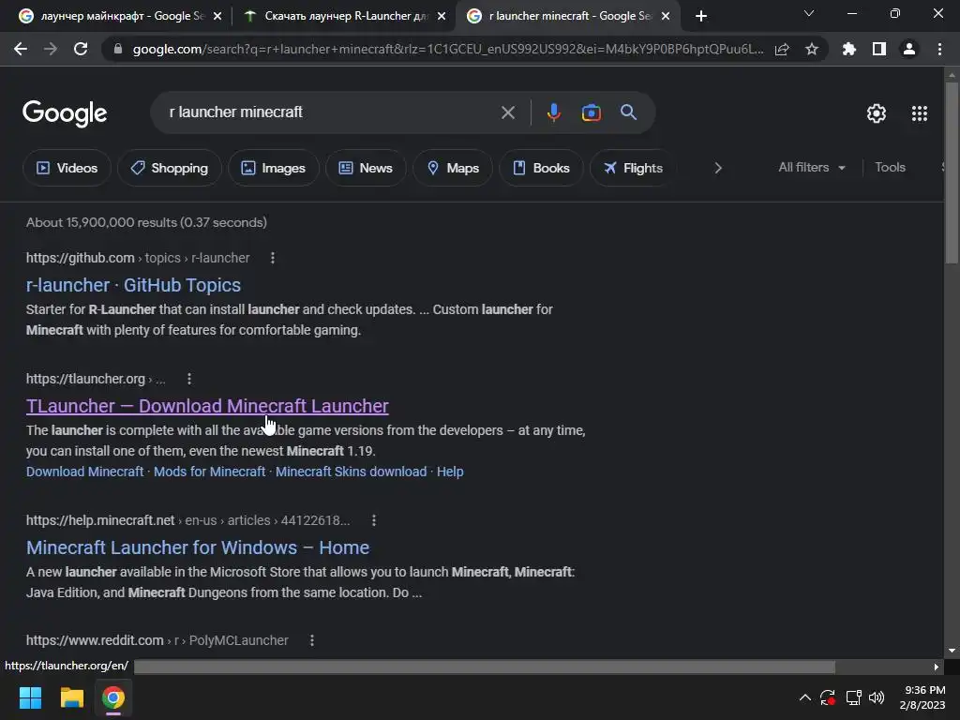Open Minecraft Launcher for Windows Home result
This screenshot has height=720, width=960.
[198, 547]
